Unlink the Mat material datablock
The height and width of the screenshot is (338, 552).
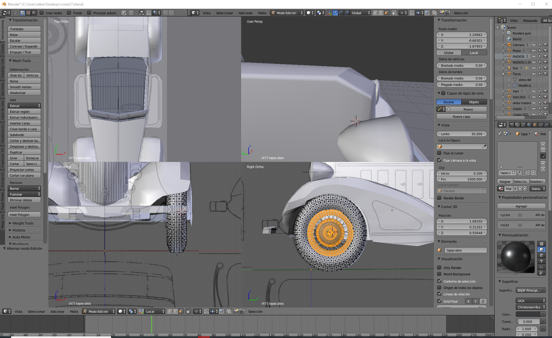(525, 189)
